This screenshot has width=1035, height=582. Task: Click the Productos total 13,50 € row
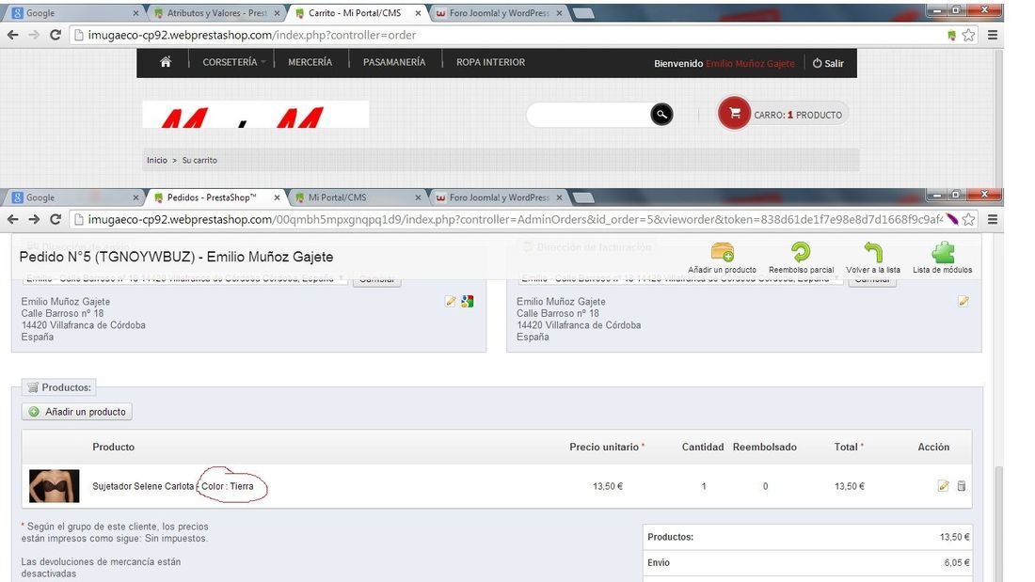[x=808, y=537]
